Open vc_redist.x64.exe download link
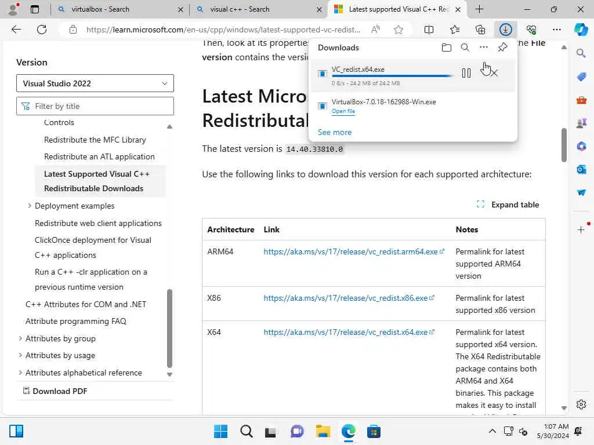This screenshot has width=594, height=445. pos(349,332)
